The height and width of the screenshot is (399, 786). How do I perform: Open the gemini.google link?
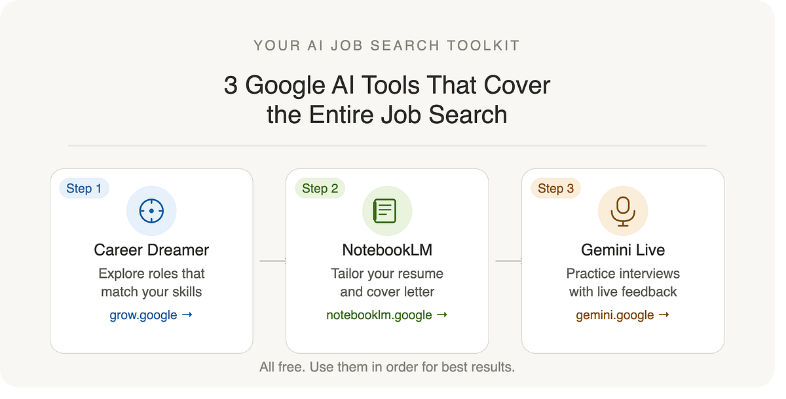(623, 315)
